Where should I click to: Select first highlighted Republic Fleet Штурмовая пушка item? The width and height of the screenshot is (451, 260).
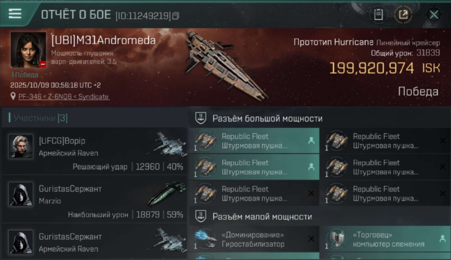point(254,141)
